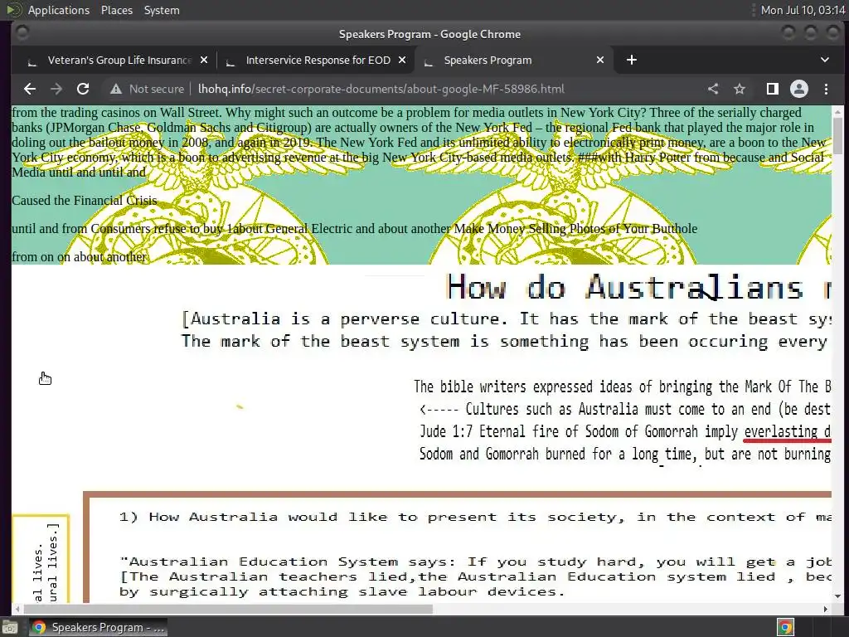Open the Places menu
The height and width of the screenshot is (637, 849).
click(x=117, y=10)
